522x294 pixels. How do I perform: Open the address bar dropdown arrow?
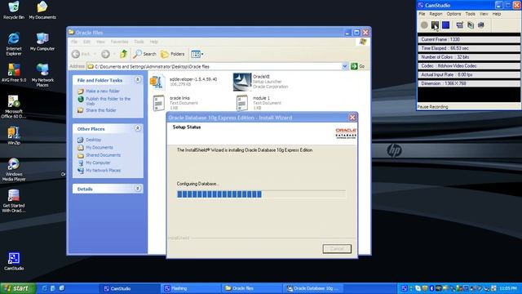coord(345,66)
